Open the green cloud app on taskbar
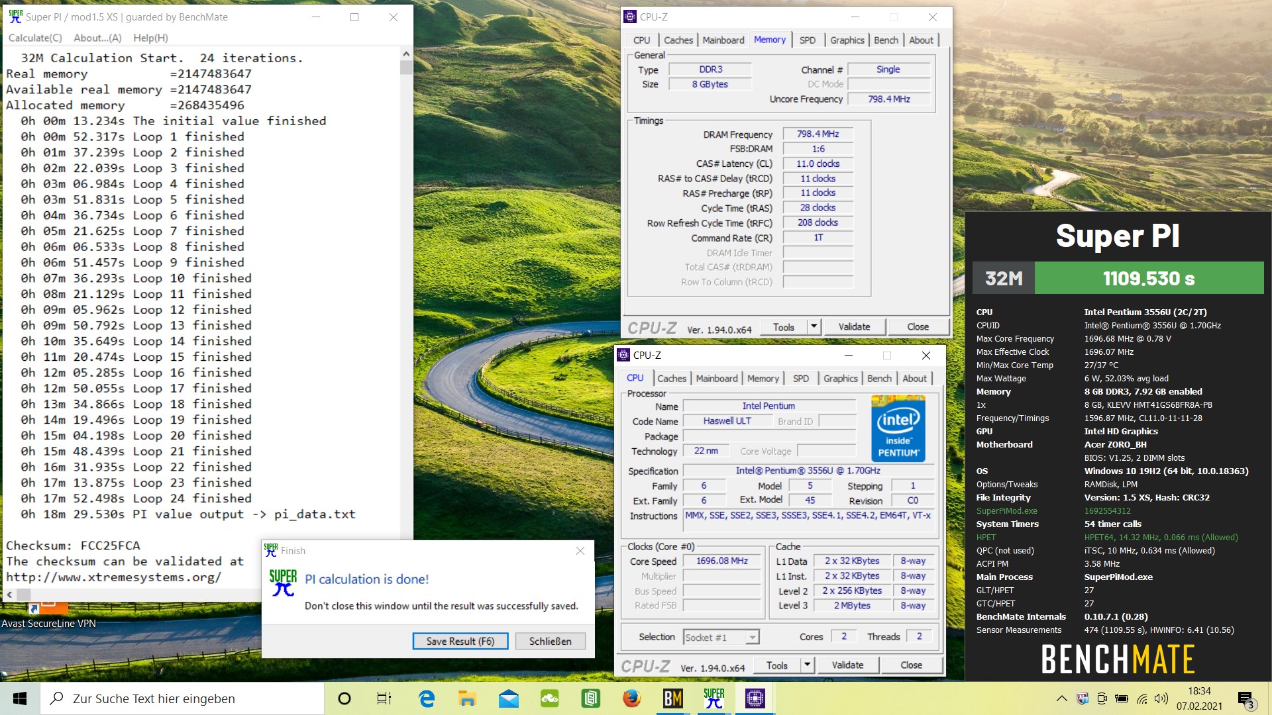Viewport: 1272px width, 715px height. click(550, 698)
